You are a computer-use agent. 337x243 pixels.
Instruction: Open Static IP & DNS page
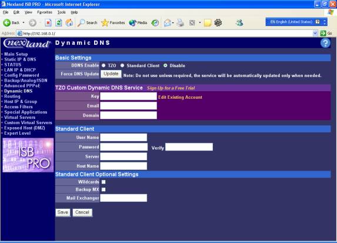20,59
